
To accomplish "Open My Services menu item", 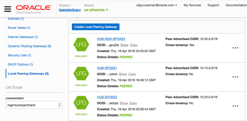I will click(x=192, y=5).
